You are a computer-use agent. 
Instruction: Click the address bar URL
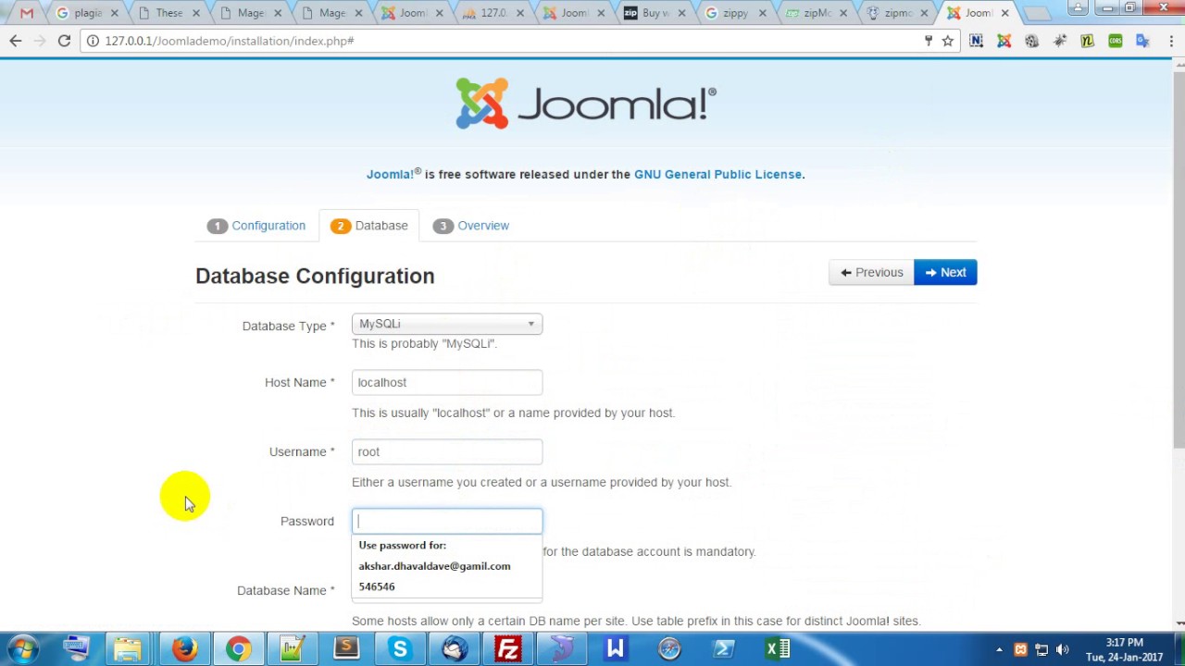coord(229,41)
